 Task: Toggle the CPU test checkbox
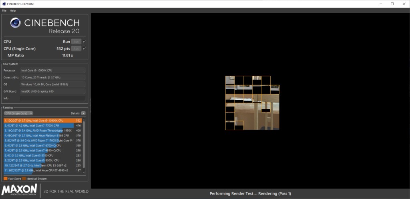click(84, 41)
